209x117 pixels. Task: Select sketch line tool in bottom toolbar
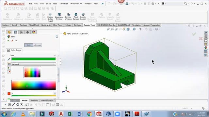tap(13, 105)
